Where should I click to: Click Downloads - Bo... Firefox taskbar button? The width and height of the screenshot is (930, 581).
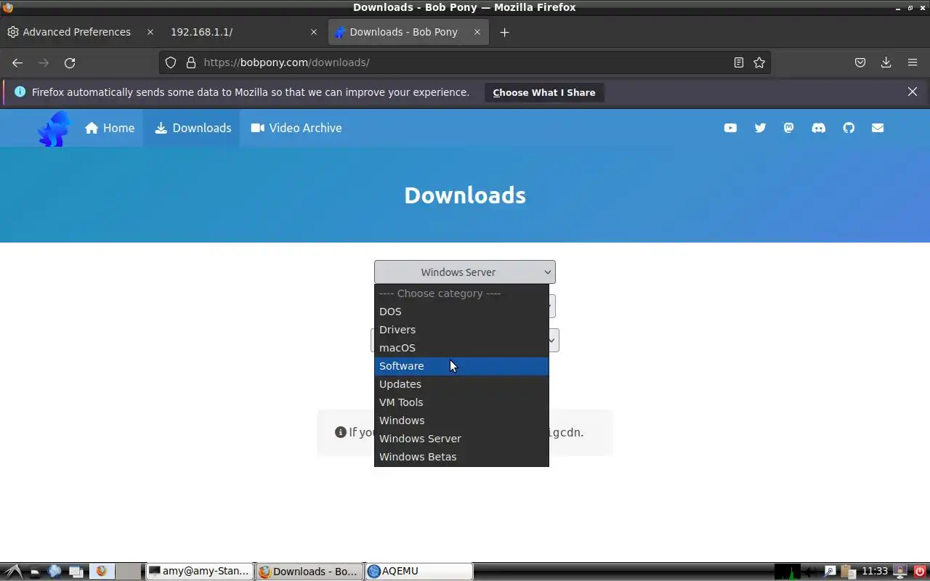(310, 571)
